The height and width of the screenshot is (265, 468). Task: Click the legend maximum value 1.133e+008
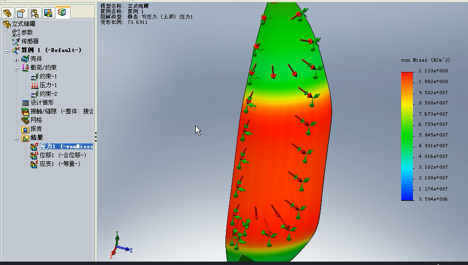tap(433, 71)
